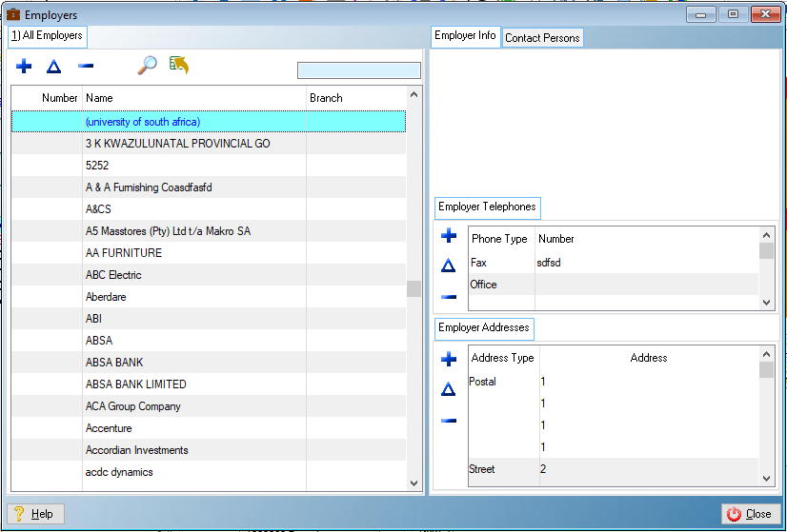
Task: Click the search text field above the list
Action: (358, 70)
